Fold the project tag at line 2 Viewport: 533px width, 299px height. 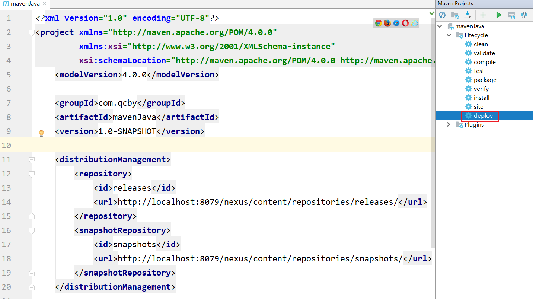click(x=32, y=32)
